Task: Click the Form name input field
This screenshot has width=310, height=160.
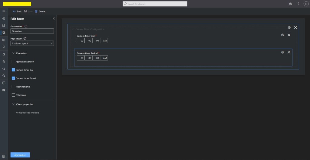Action: 32,31
